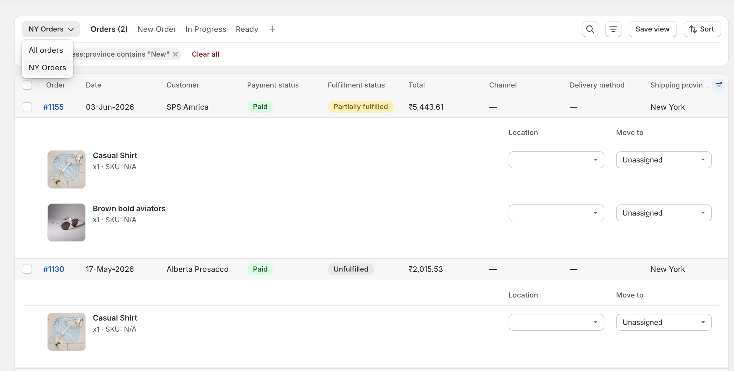
Task: Click the Total column header
Action: point(417,85)
